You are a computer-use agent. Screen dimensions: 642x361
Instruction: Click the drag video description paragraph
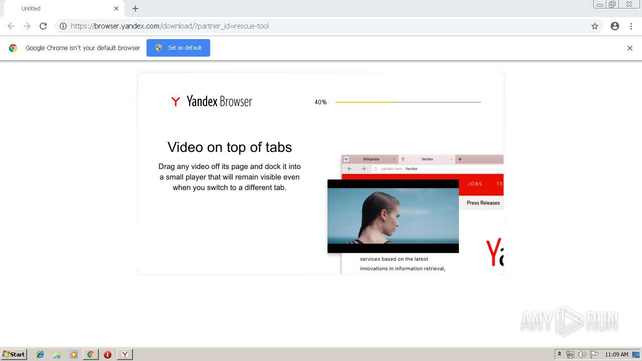[230, 177]
